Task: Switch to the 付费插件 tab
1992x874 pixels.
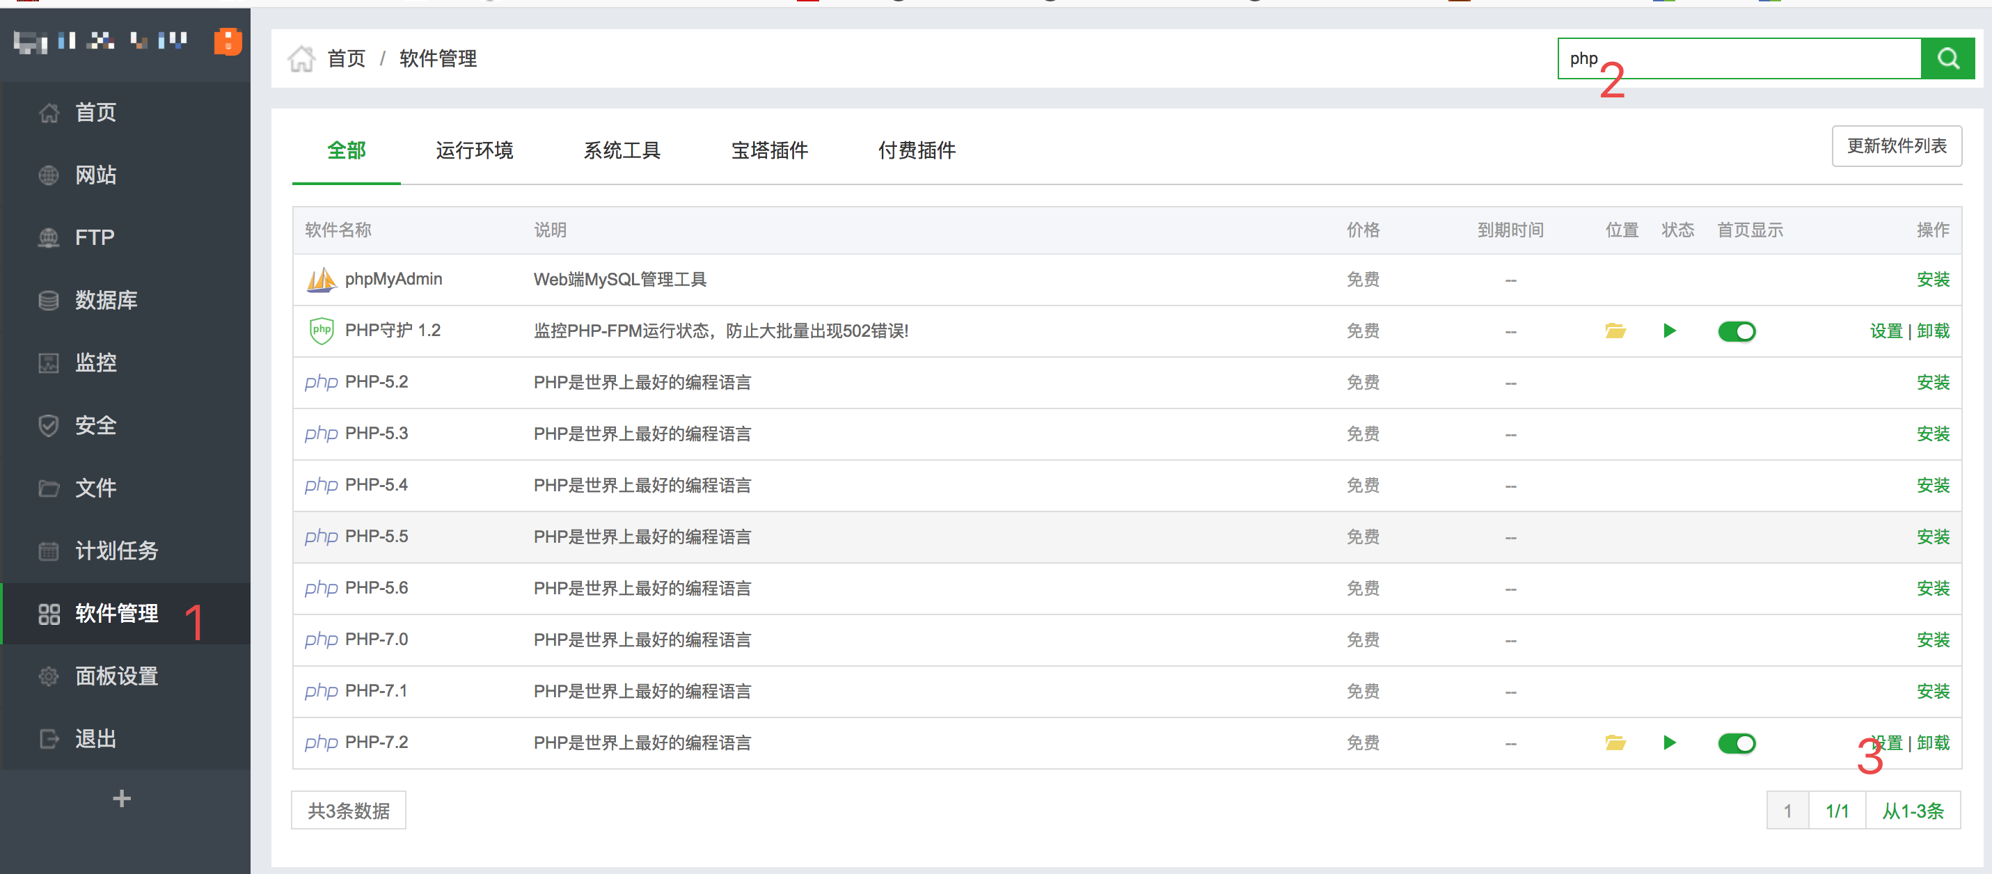Action: coord(917,150)
